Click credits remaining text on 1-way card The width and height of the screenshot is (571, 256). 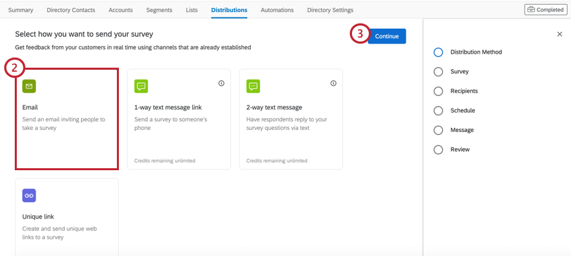(165, 160)
